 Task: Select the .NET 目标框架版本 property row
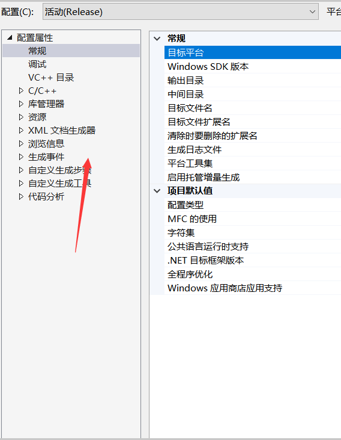(x=253, y=260)
